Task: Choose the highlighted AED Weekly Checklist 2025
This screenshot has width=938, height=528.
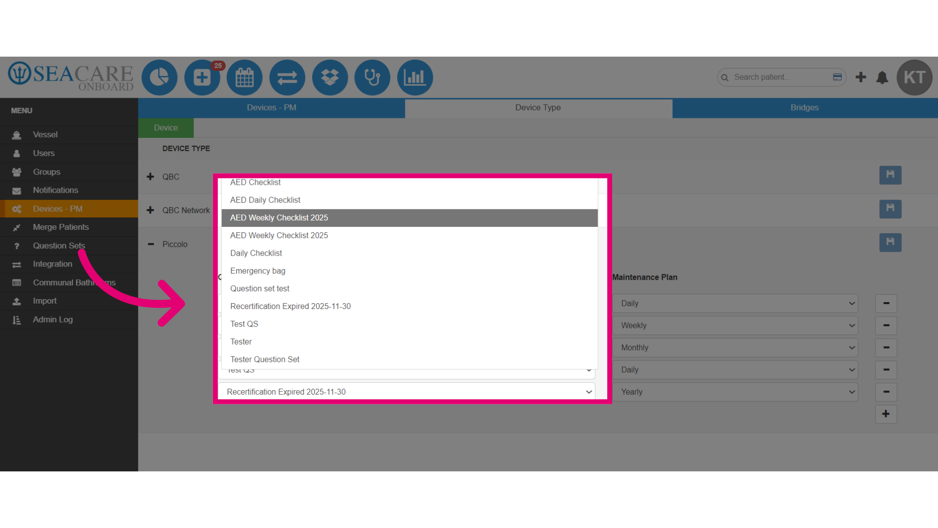Action: tap(409, 218)
